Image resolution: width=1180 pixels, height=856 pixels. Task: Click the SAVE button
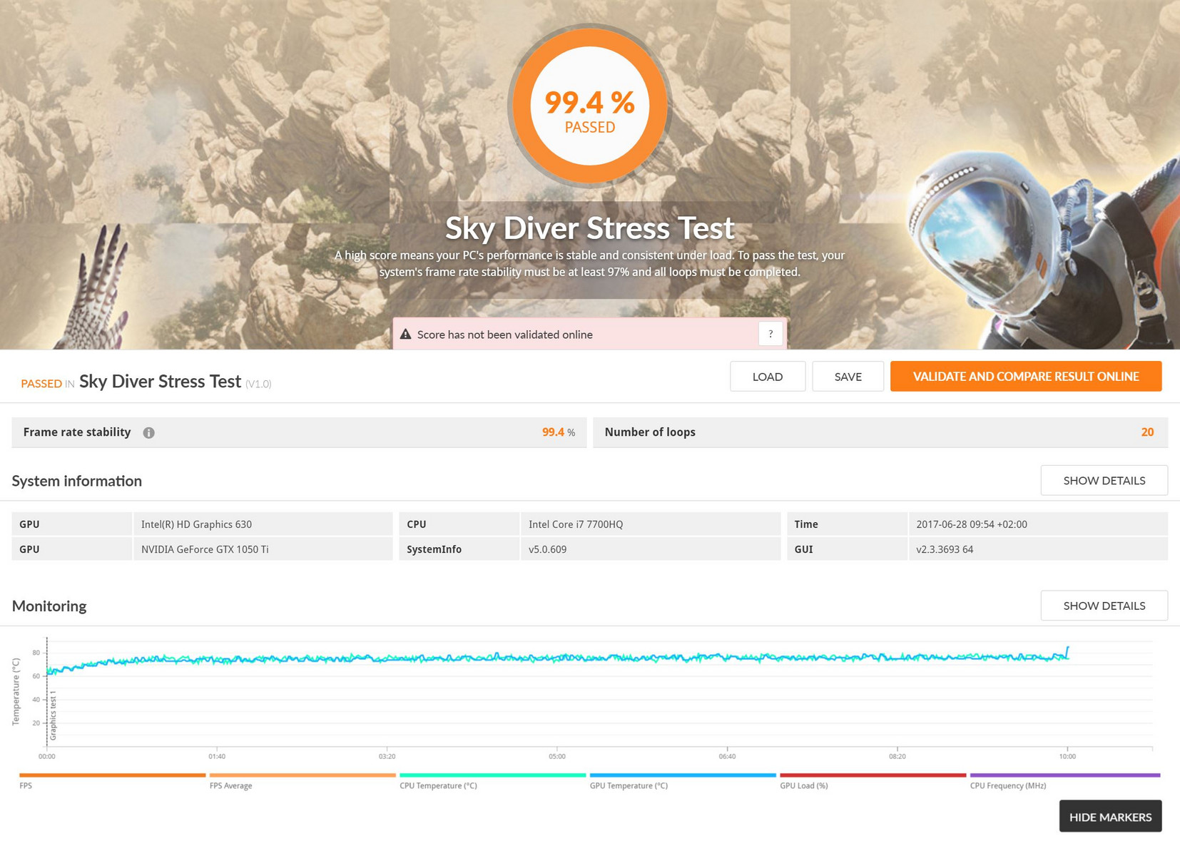click(x=848, y=377)
